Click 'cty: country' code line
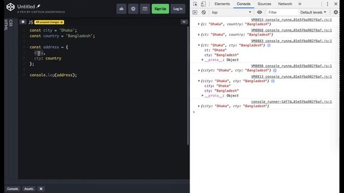Viewport: 344px width, 193px height. pos(48,58)
